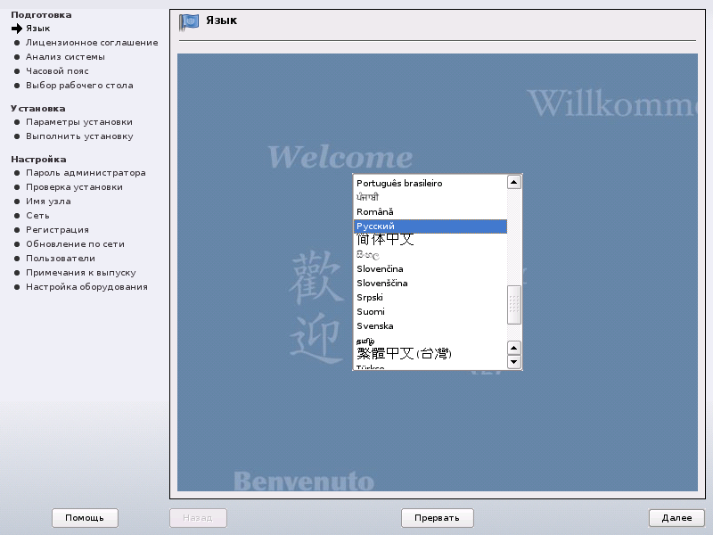Pick 繁體中文 (台灣) language entry
Viewport: 713px width, 535px height.
pos(404,353)
